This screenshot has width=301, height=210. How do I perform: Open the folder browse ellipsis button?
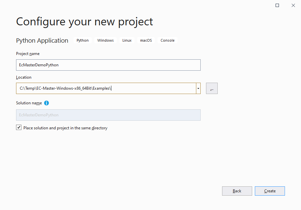click(x=212, y=88)
